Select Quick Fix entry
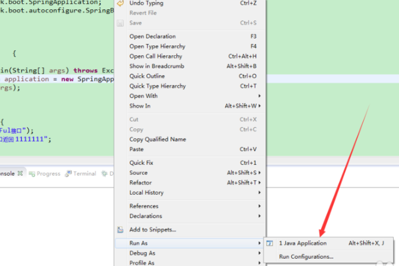 tap(190, 163)
